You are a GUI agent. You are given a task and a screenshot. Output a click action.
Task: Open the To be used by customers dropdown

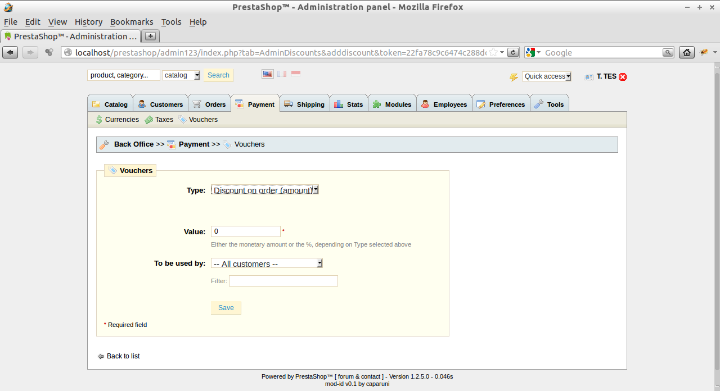point(267,263)
